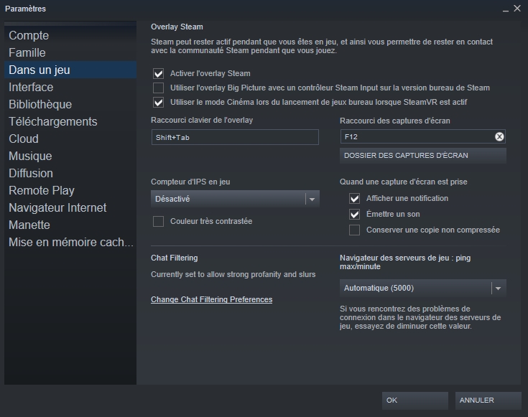Viewport: 528px width, 417px height.
Task: Open the ping max/minute Automatique dropdown
Action: click(423, 288)
